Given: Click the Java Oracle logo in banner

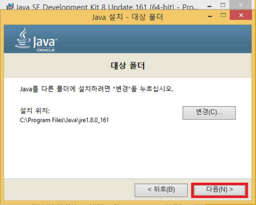Looking at the screenshot, I should tap(36, 40).
